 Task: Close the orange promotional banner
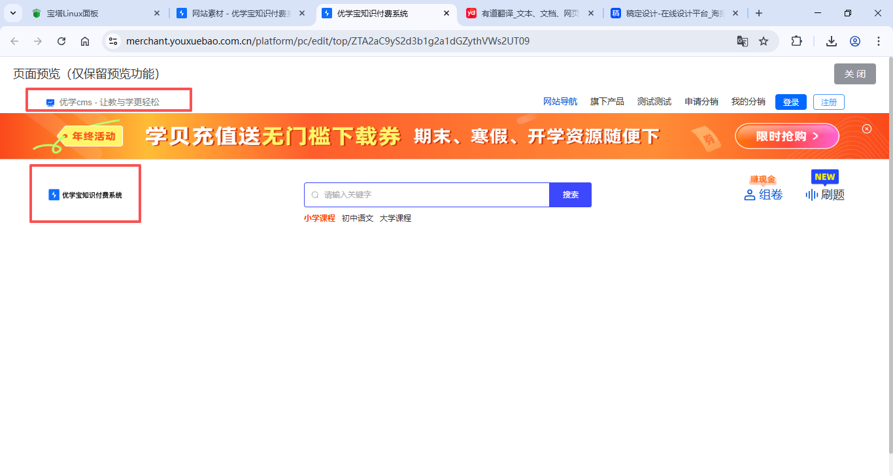click(867, 129)
